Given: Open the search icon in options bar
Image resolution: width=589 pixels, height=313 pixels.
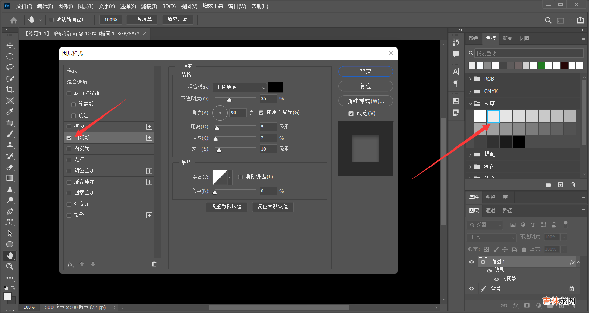Looking at the screenshot, I should pos(548,20).
